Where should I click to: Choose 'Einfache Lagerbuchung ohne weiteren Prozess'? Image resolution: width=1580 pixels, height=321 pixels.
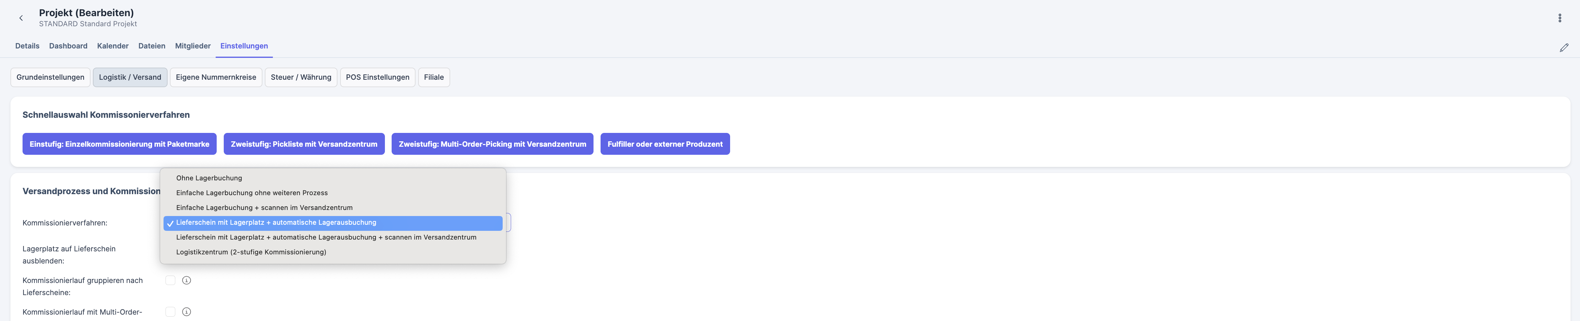[251, 193]
